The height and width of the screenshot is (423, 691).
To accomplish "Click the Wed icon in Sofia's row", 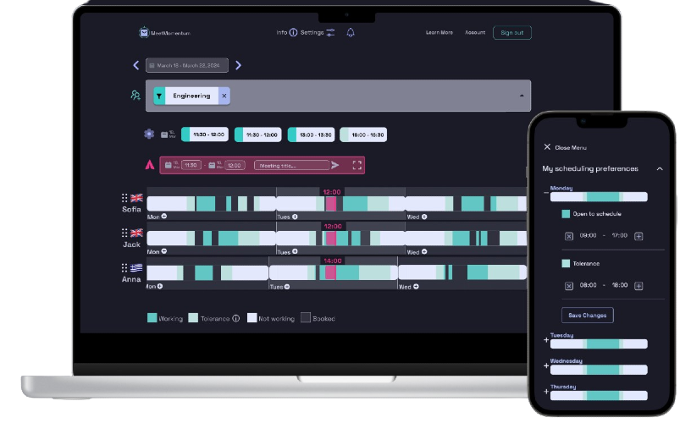I will click(x=424, y=217).
